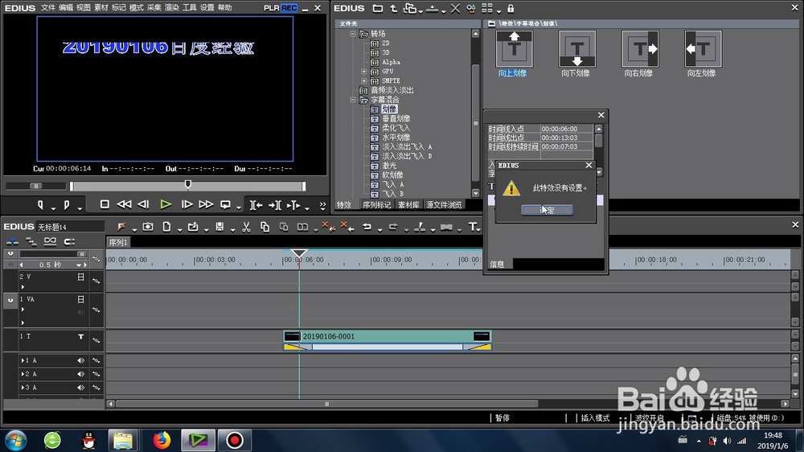Select the 向右划像 effect thumbnail
Viewport: 804px width, 452px height.
point(640,49)
